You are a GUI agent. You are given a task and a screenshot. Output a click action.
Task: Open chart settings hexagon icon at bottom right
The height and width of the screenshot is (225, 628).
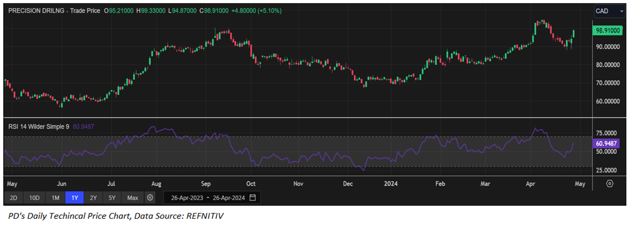(609, 184)
